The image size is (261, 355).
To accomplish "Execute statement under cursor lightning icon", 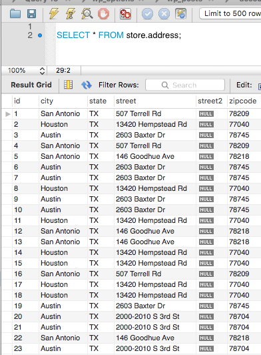I will pyautogui.click(x=71, y=14).
